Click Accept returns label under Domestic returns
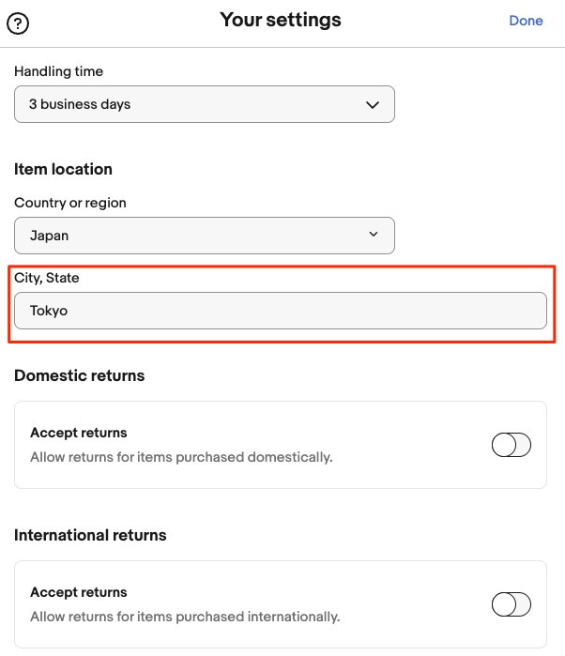565x656 pixels. 79,433
